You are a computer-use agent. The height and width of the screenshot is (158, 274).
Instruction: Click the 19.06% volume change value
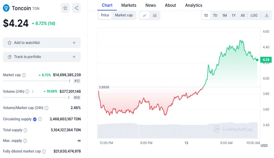50,91
